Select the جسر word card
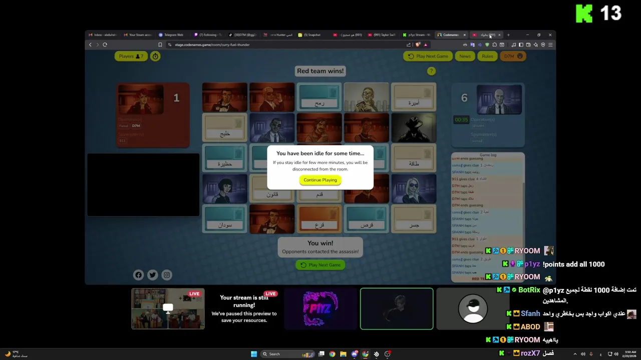641x360 pixels. click(414, 219)
